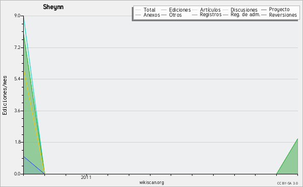
Task: Click the cyan Total line swatch in legend
Action: click(138, 10)
